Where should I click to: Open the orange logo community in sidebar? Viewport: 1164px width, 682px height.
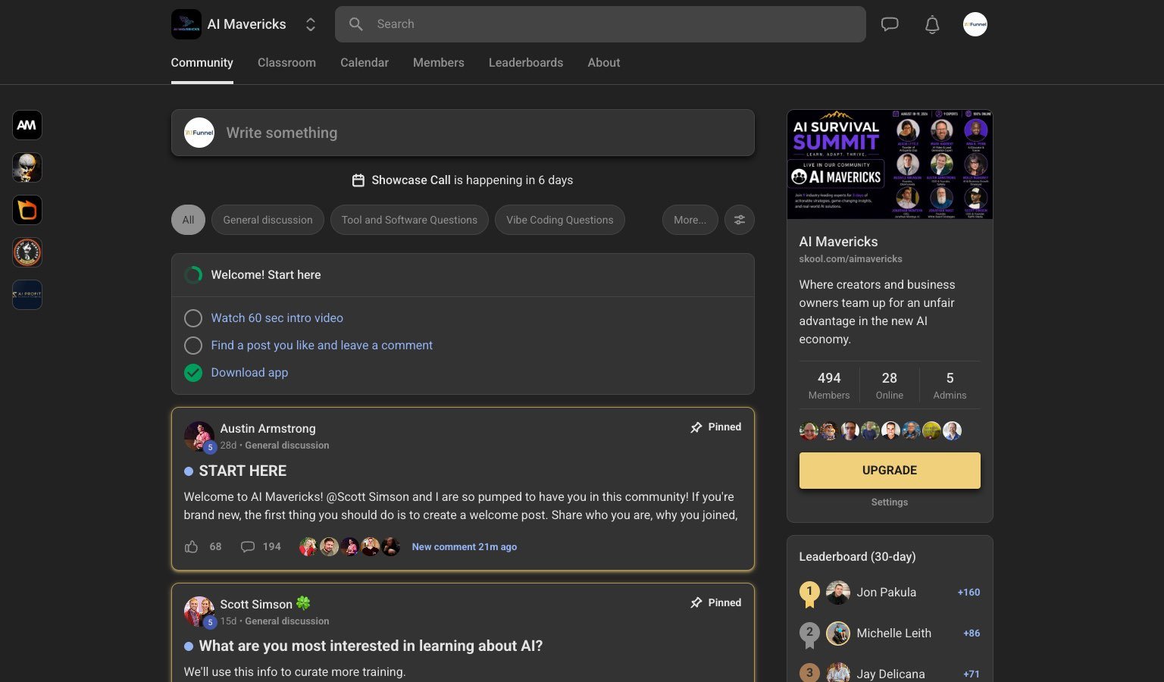pyautogui.click(x=27, y=210)
